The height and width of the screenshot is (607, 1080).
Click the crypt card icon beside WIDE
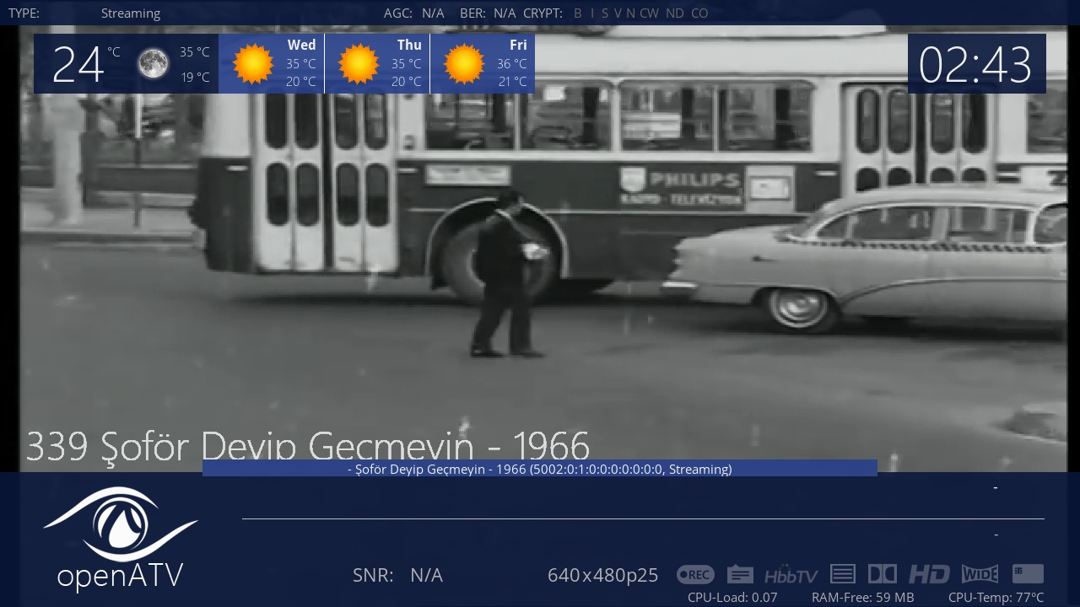(1028, 574)
